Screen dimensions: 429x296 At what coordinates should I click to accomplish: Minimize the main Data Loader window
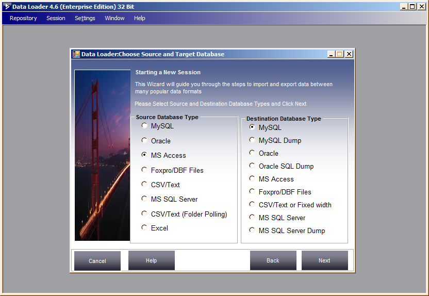pyautogui.click(x=404, y=7)
